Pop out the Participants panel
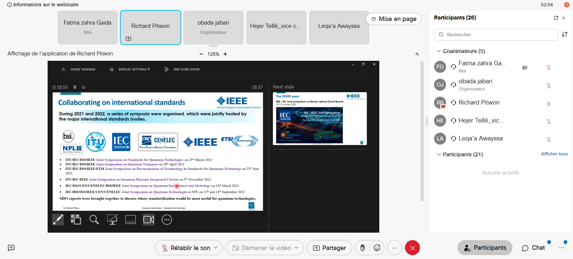 point(556,18)
